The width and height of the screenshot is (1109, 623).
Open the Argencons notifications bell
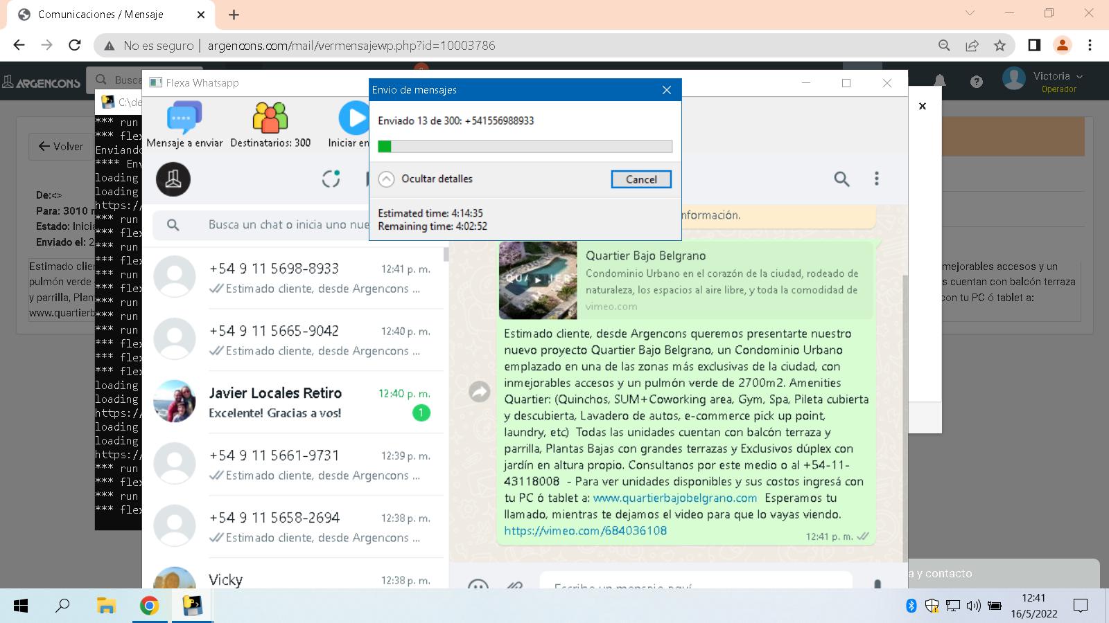coord(940,82)
